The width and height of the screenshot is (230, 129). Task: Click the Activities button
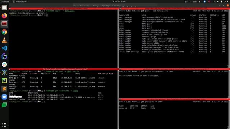tap(5, 1)
